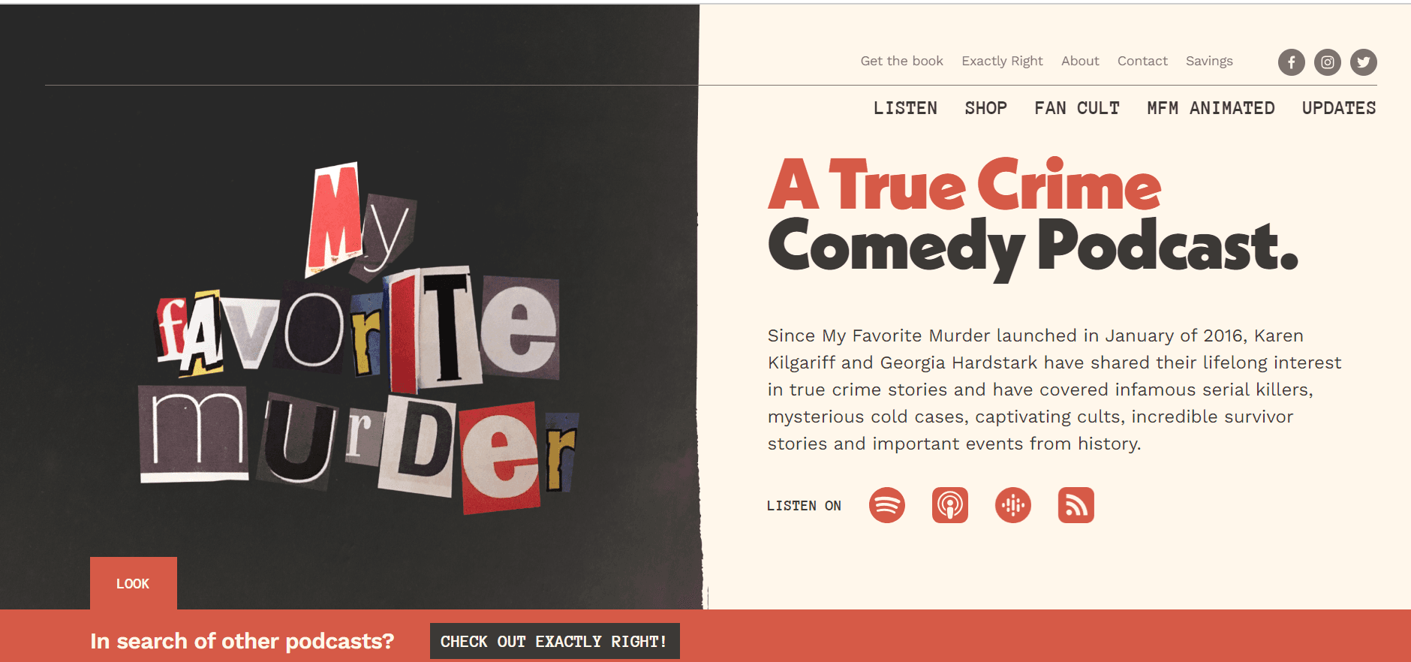This screenshot has width=1411, height=662.
Task: Follow the Get the book link
Action: pyautogui.click(x=901, y=61)
